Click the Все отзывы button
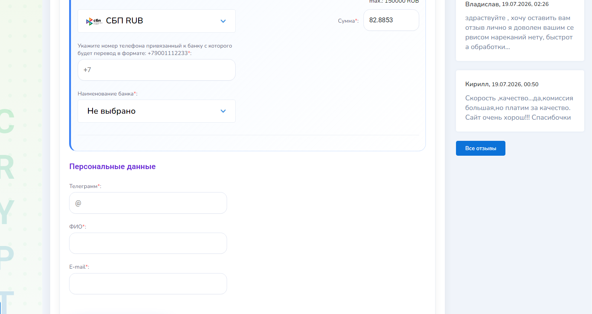The height and width of the screenshot is (314, 592). (x=481, y=148)
